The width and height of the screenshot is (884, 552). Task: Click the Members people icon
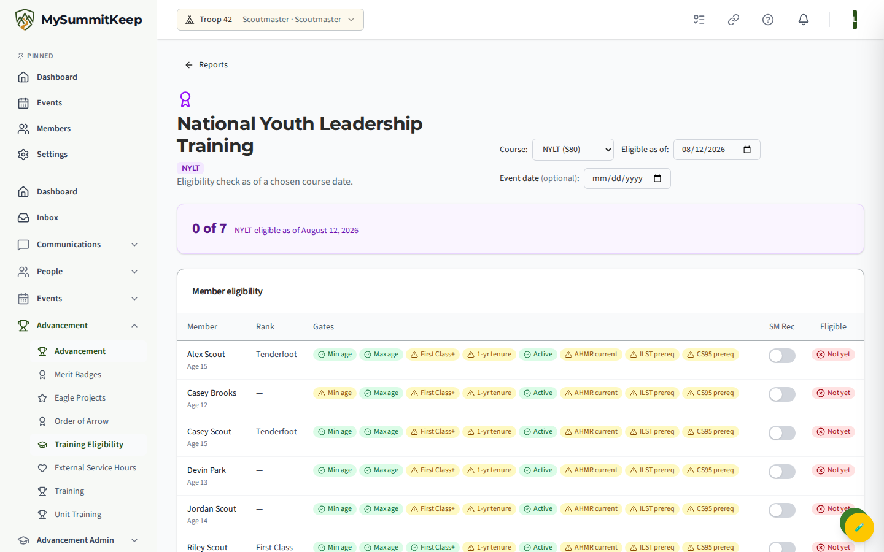pos(23,129)
